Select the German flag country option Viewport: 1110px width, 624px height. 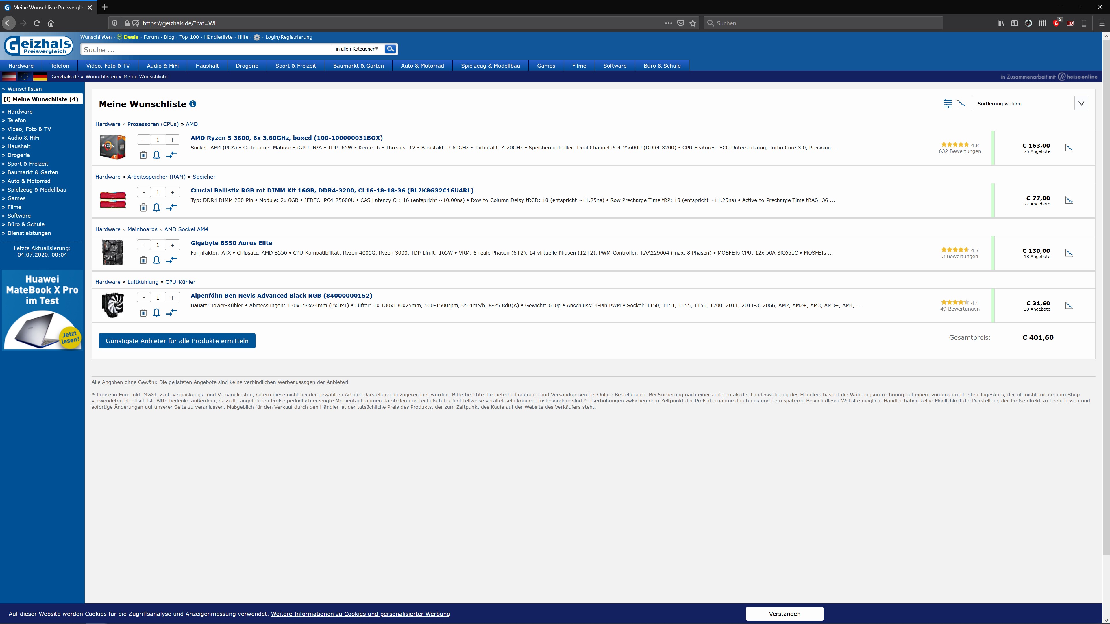[40, 77]
